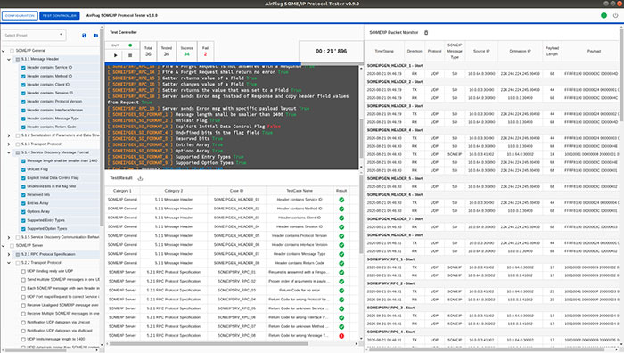The width and height of the screenshot is (624, 353).
Task: Collapse 5.1.4 Service Discovery Message Format
Action: point(9,152)
